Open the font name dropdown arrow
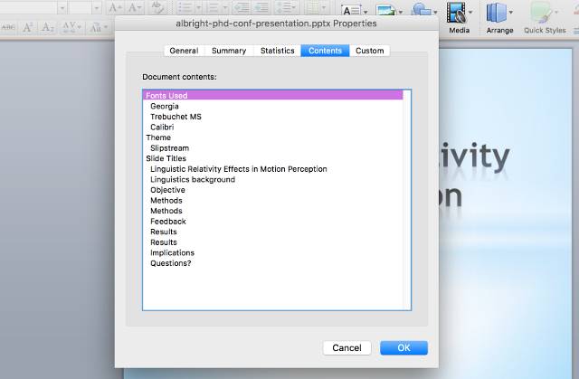 (62, 7)
